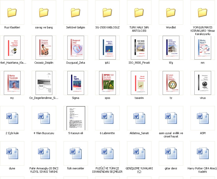Click the Fahir Armaoglu-20 INCI YUZYIL Word icon

pos(44,153)
